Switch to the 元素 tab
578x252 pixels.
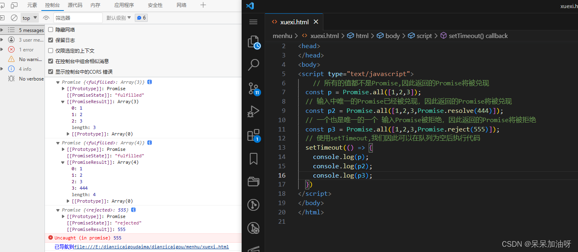[x=32, y=5]
